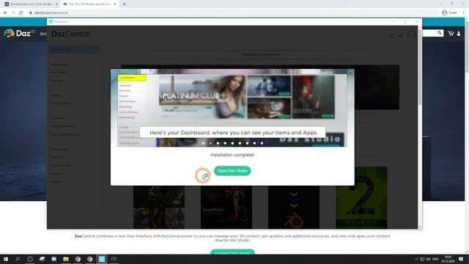
Task: Open the Windows Start menu
Action: [6, 259]
